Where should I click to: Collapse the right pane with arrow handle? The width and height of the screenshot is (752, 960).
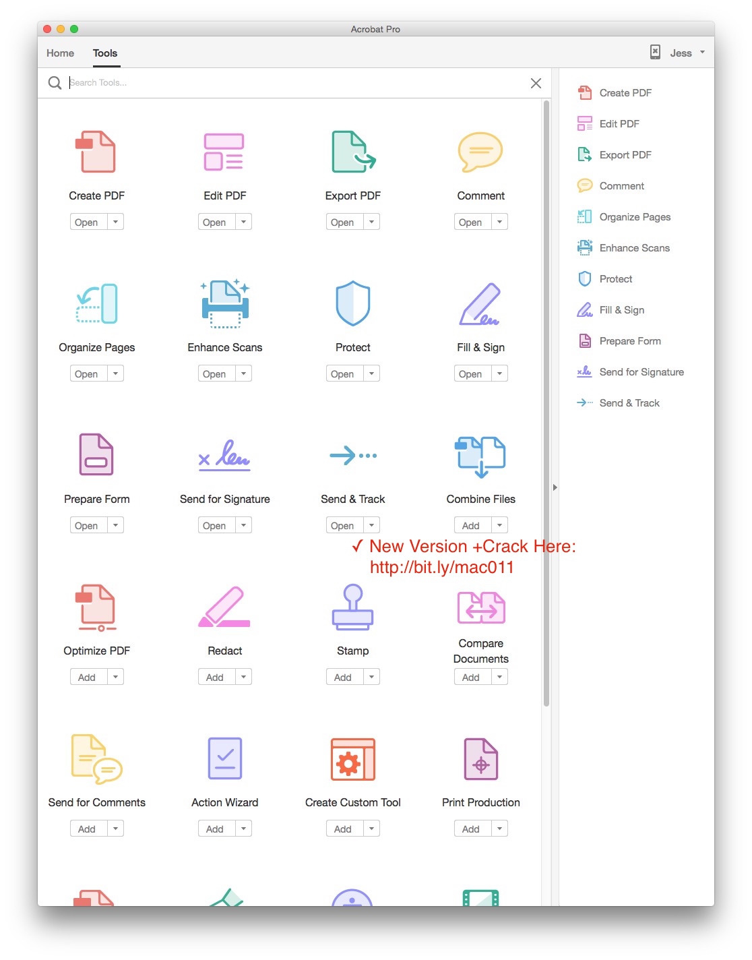(555, 487)
